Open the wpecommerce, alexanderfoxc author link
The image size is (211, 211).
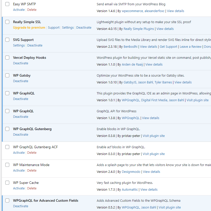coord(143,11)
